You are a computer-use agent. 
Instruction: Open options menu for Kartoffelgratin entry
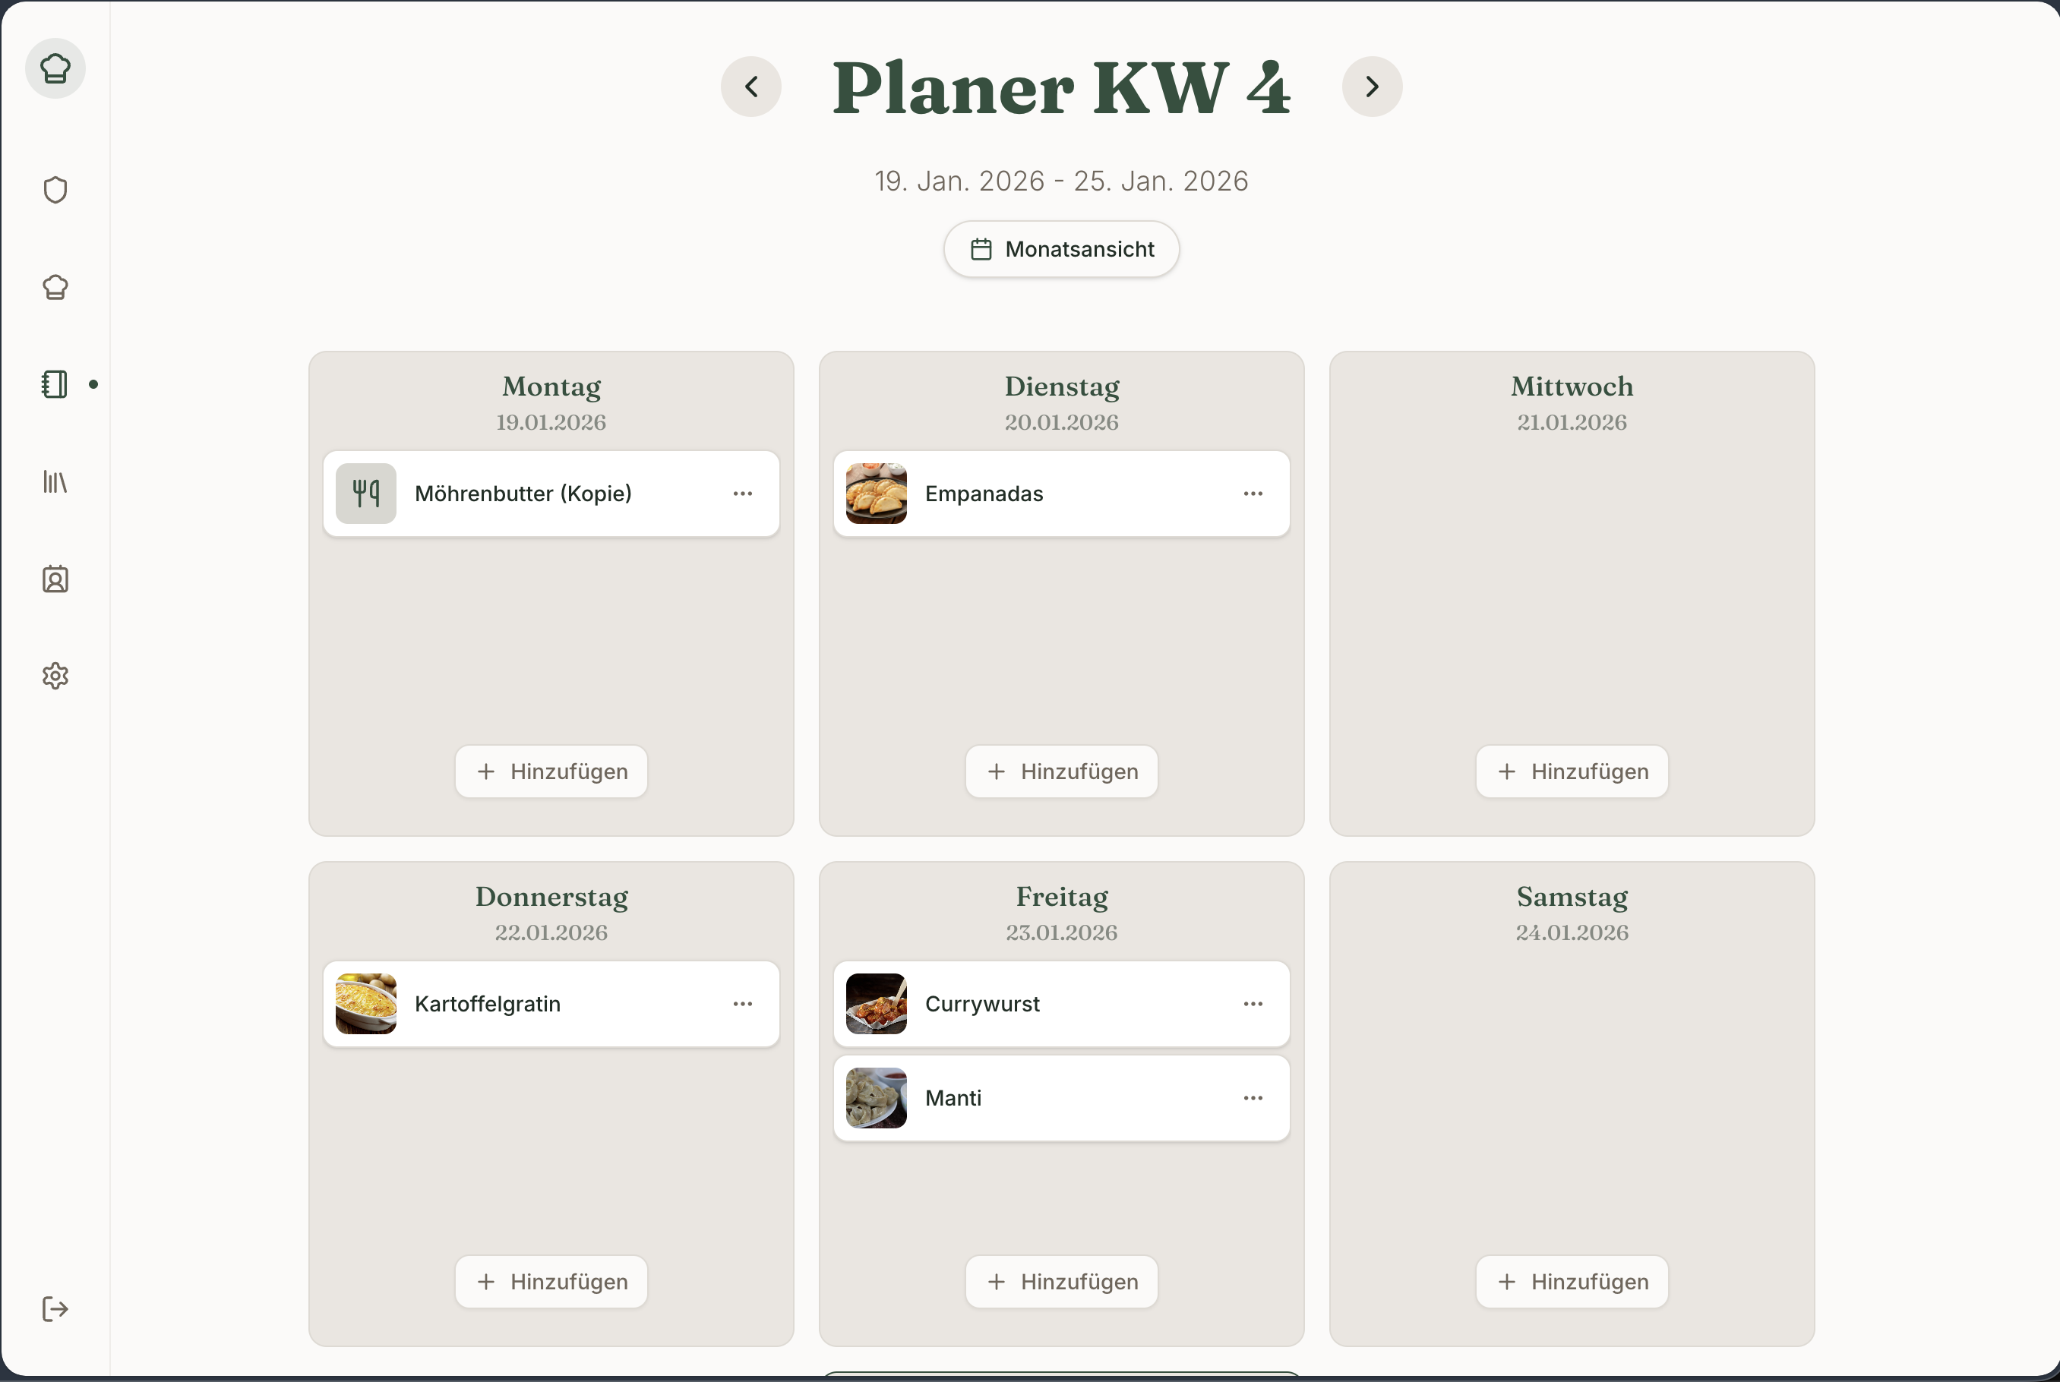coord(743,1004)
